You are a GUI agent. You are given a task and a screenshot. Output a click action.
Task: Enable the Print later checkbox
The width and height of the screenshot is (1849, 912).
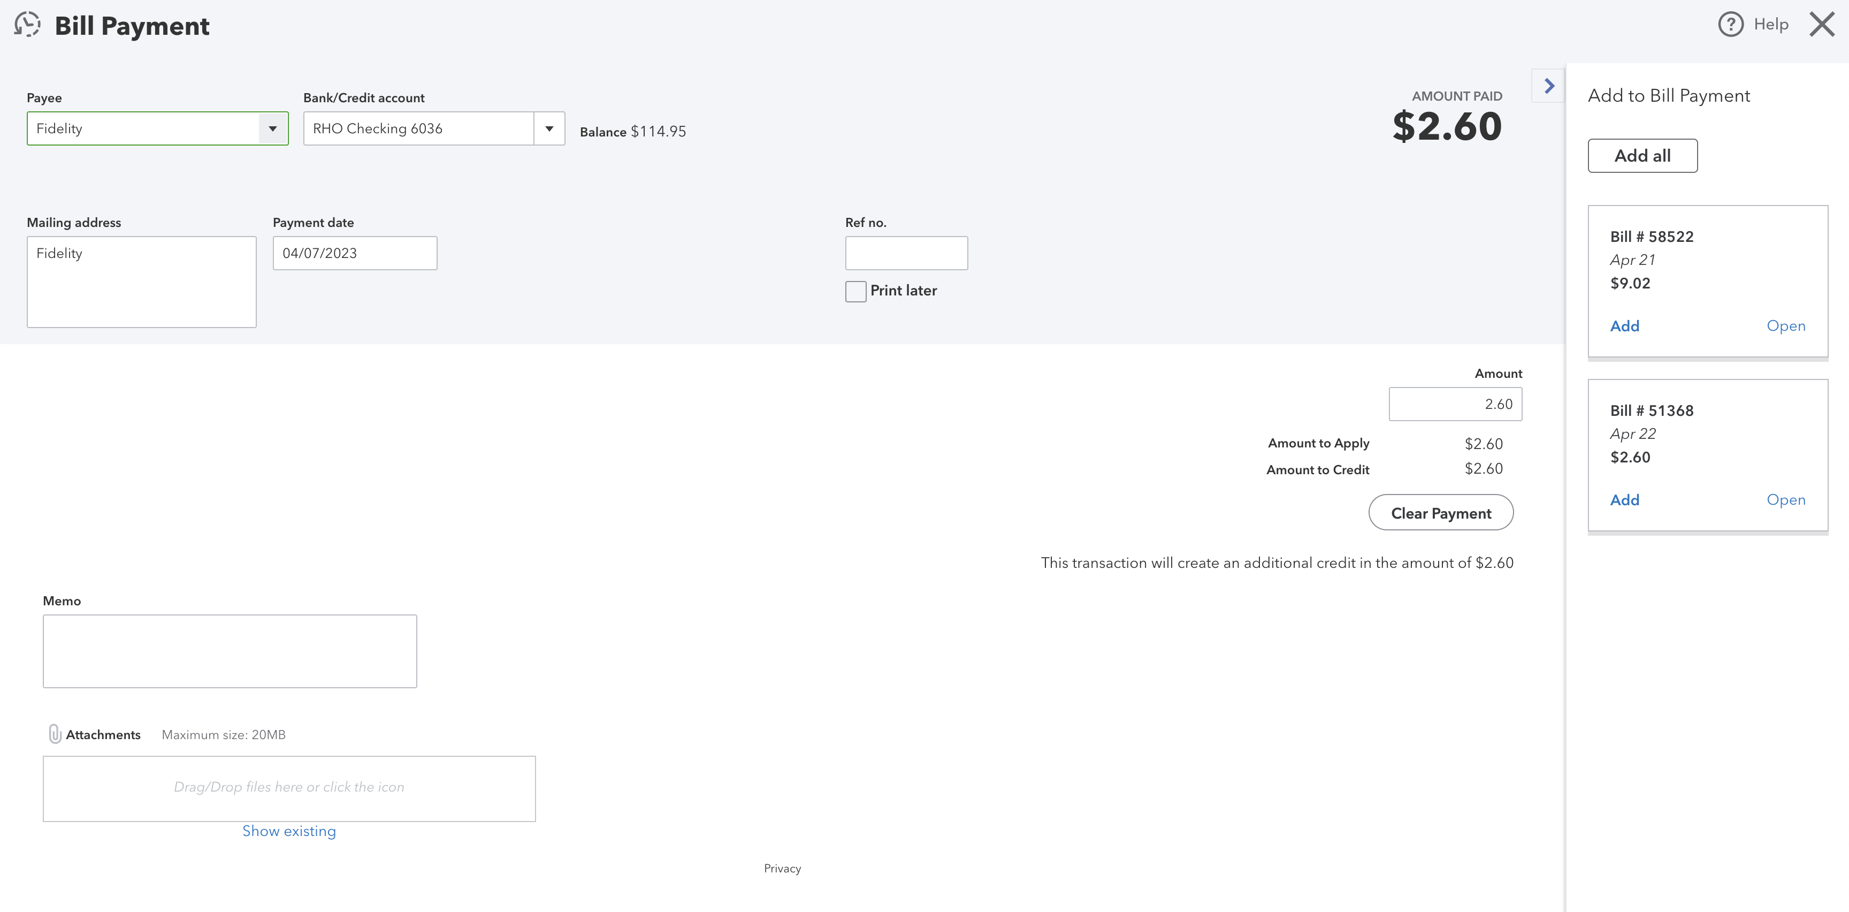coord(855,292)
